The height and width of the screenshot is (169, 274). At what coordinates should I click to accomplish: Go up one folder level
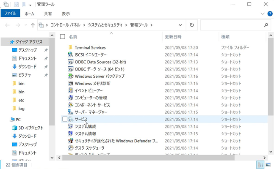click(x=33, y=25)
